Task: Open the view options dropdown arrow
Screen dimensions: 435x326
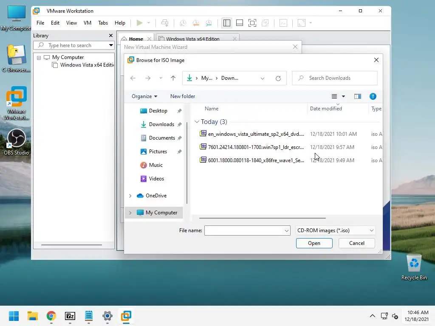Action: pos(343,96)
